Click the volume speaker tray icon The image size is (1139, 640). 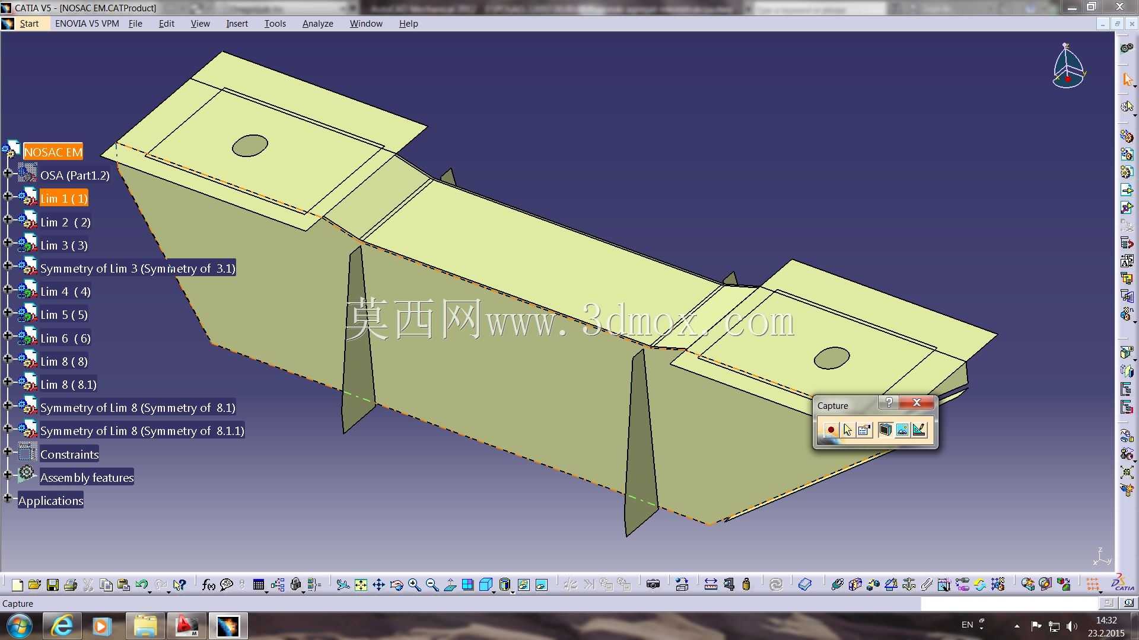(x=1071, y=626)
